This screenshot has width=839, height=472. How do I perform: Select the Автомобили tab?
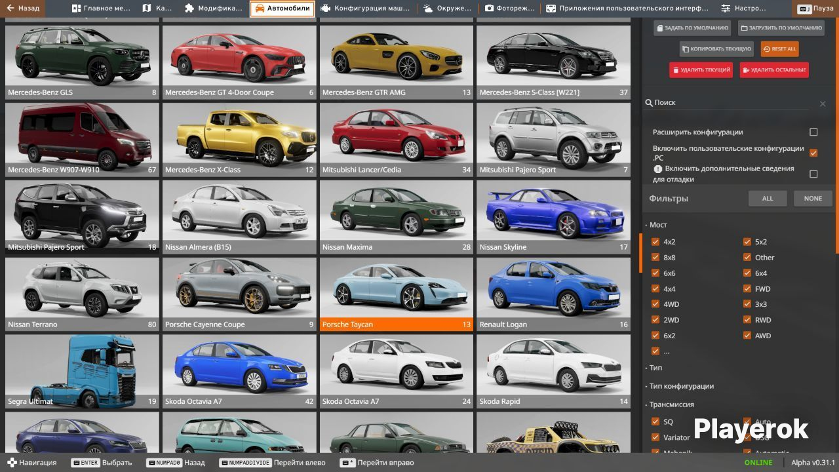coord(282,9)
